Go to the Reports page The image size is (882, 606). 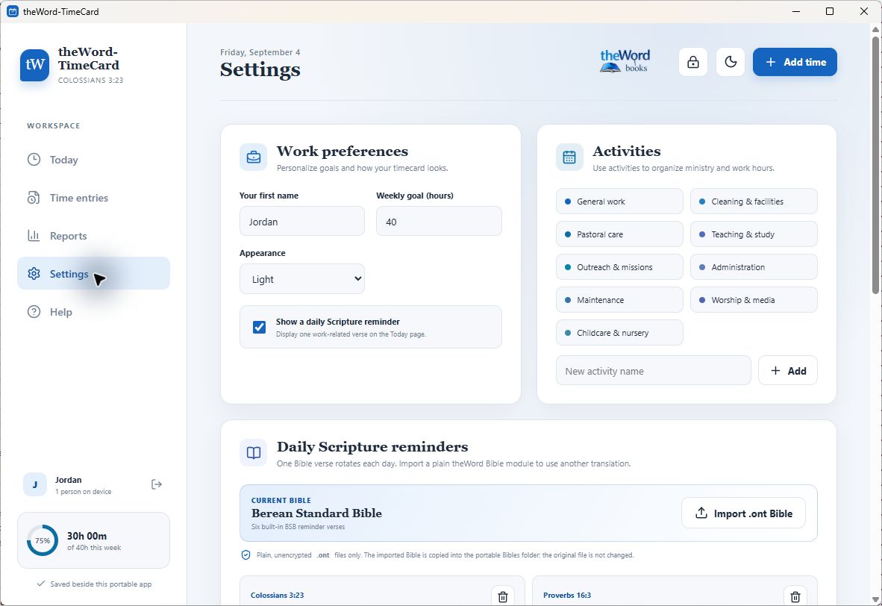pos(93,236)
